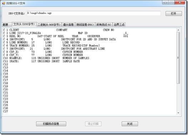Image resolution: width=188 pixels, height=135 pixels.
Task: Open the 二进制头 (400字节) tab
Action: click(x=49, y=25)
